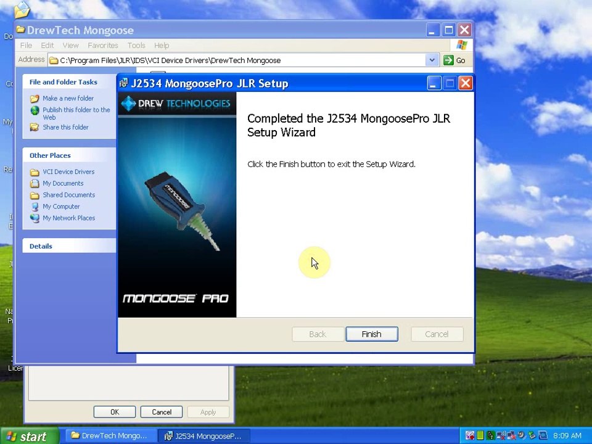This screenshot has height=444, width=592.
Task: Click the folder icon in DrewTech Mongoose title bar
Action: tap(21, 30)
